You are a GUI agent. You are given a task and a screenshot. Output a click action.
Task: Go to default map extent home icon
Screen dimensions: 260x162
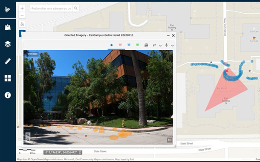tap(22, 24)
